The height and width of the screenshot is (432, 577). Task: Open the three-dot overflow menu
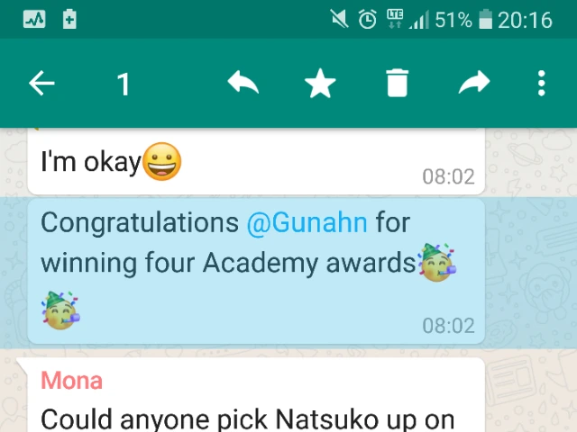click(541, 84)
